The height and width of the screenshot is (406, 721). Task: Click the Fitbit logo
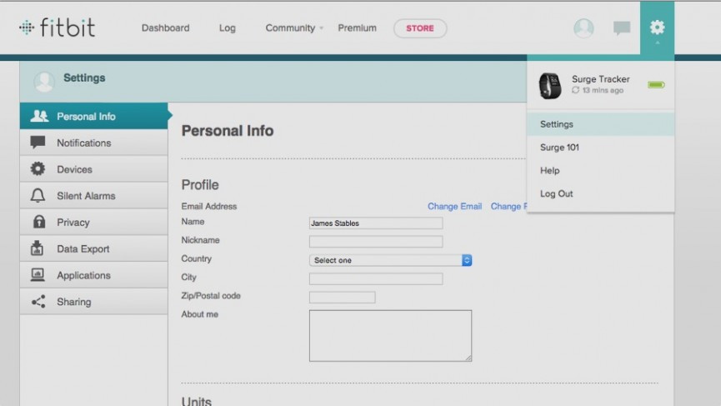(57, 28)
